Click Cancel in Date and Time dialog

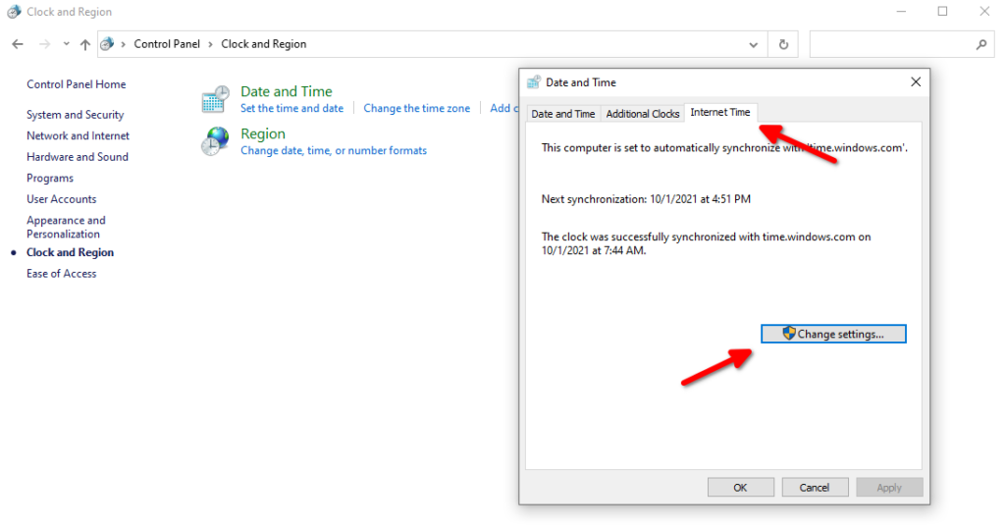[815, 487]
